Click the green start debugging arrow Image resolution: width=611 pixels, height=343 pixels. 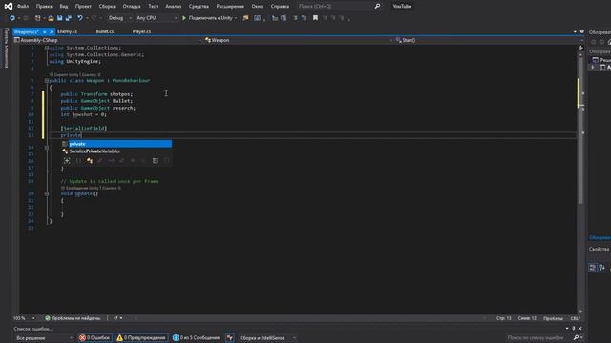point(184,18)
